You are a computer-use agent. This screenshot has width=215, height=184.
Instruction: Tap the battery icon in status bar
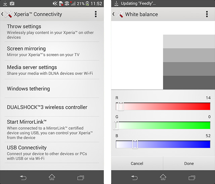click(x=87, y=4)
